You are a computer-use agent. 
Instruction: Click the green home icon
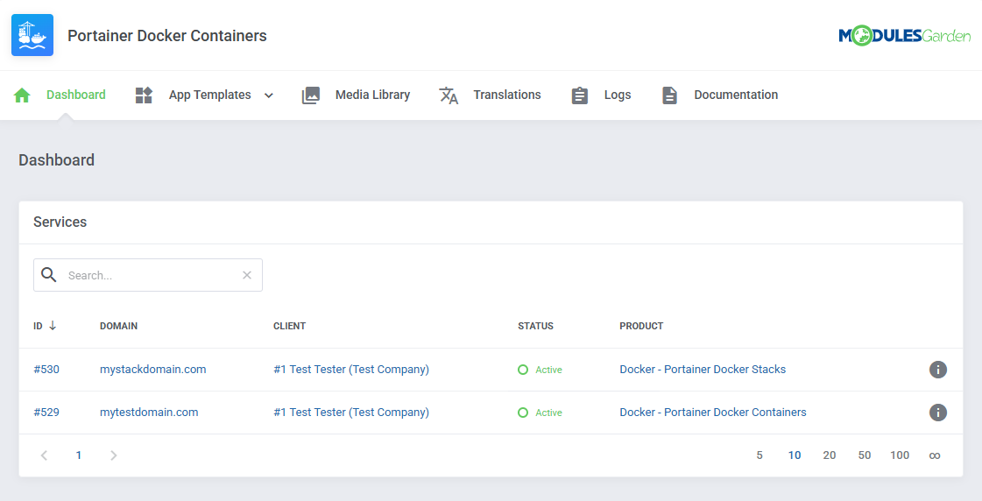[x=22, y=95]
